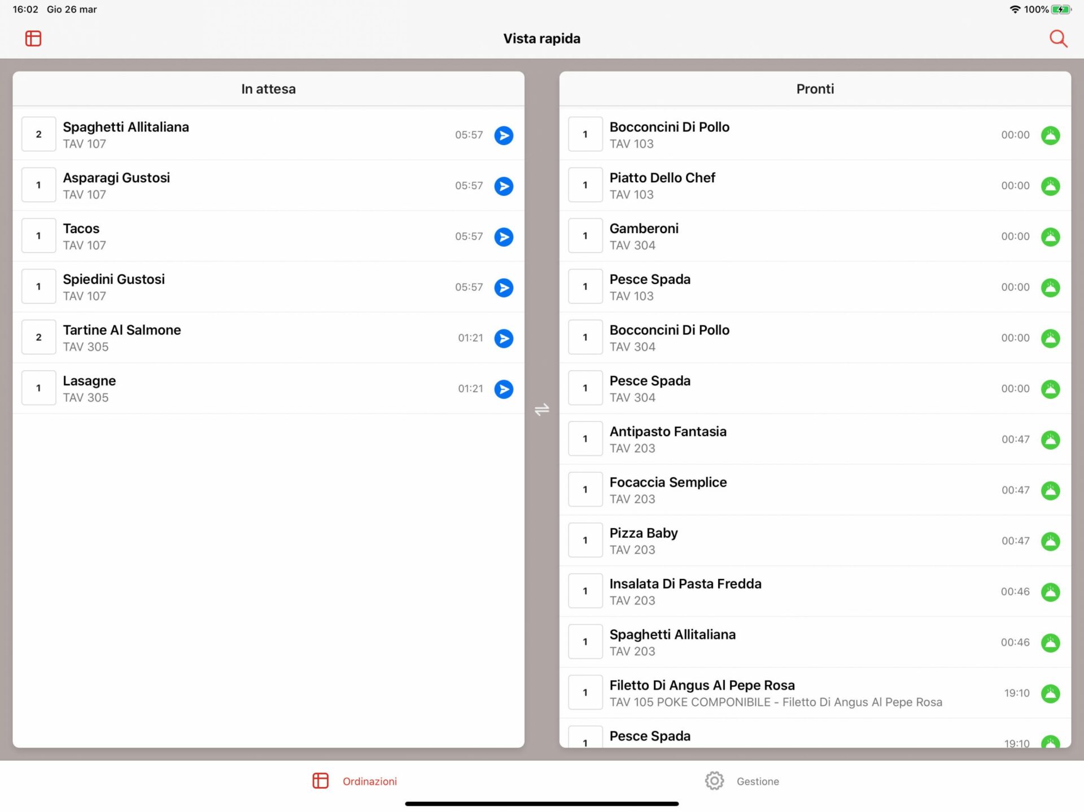Tap green serve icon for Pesce Spada TAV 103
Screen dimensions: 1084x812
(x=1050, y=288)
